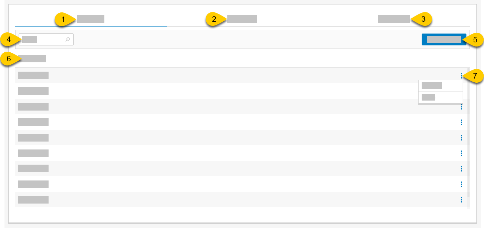Open the three-dot menu on the last row
The height and width of the screenshot is (228, 484).
coord(461,199)
